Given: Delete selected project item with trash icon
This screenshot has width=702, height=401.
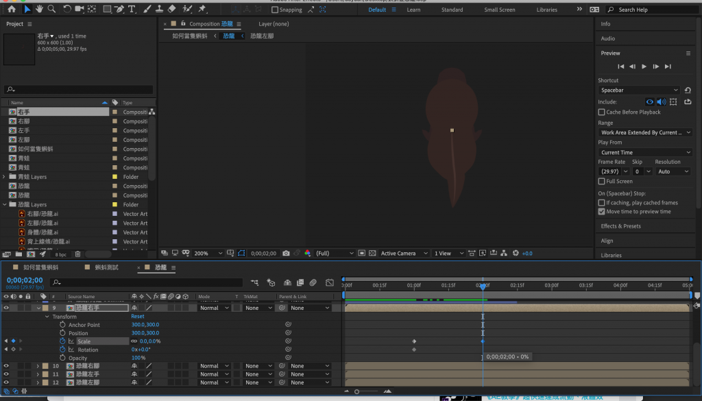Looking at the screenshot, I should click(77, 254).
